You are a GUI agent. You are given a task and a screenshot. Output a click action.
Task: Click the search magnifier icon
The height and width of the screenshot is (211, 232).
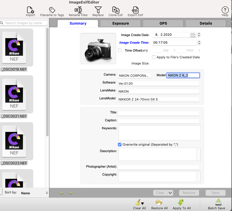(2, 23)
